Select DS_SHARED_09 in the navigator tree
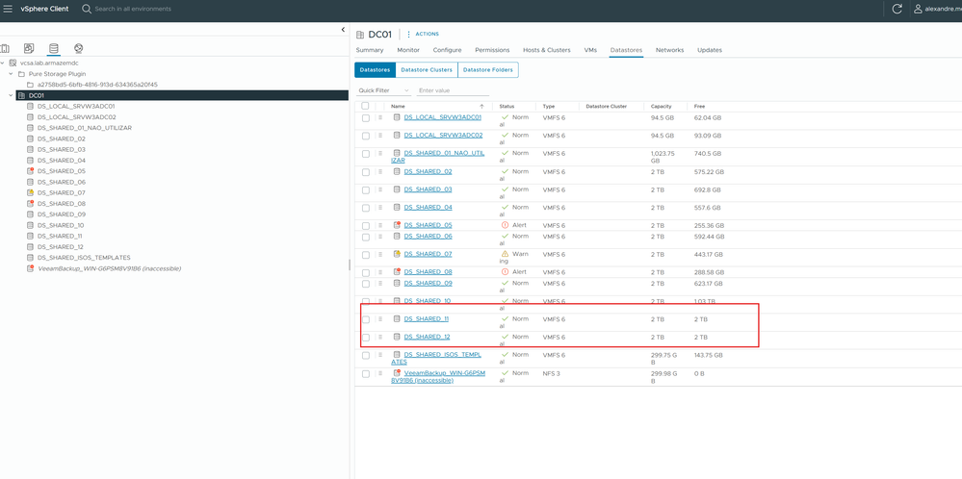 click(x=62, y=214)
